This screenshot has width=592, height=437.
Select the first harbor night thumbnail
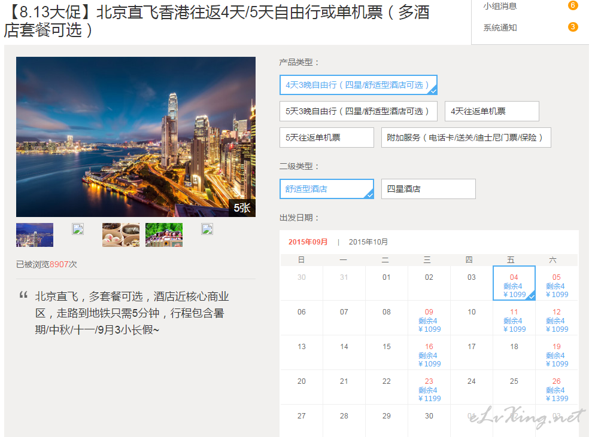tap(35, 235)
